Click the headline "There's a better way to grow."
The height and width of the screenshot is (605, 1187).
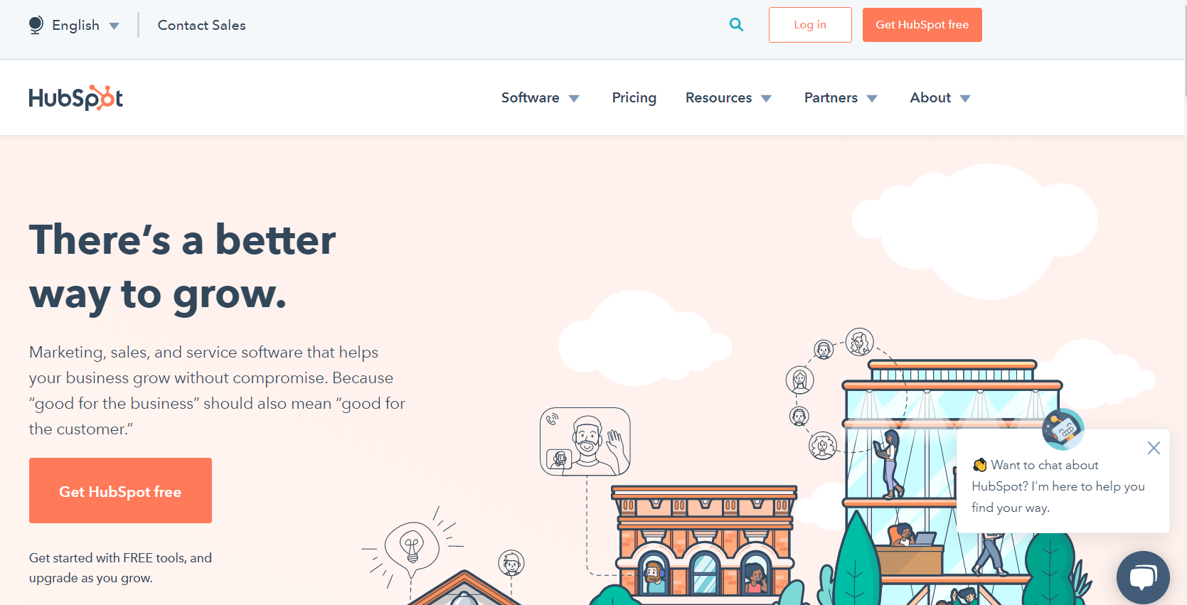182,267
